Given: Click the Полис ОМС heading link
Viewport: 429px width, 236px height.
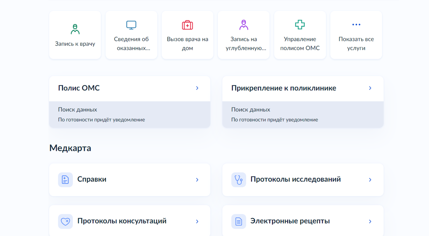Looking at the screenshot, I should tap(79, 88).
